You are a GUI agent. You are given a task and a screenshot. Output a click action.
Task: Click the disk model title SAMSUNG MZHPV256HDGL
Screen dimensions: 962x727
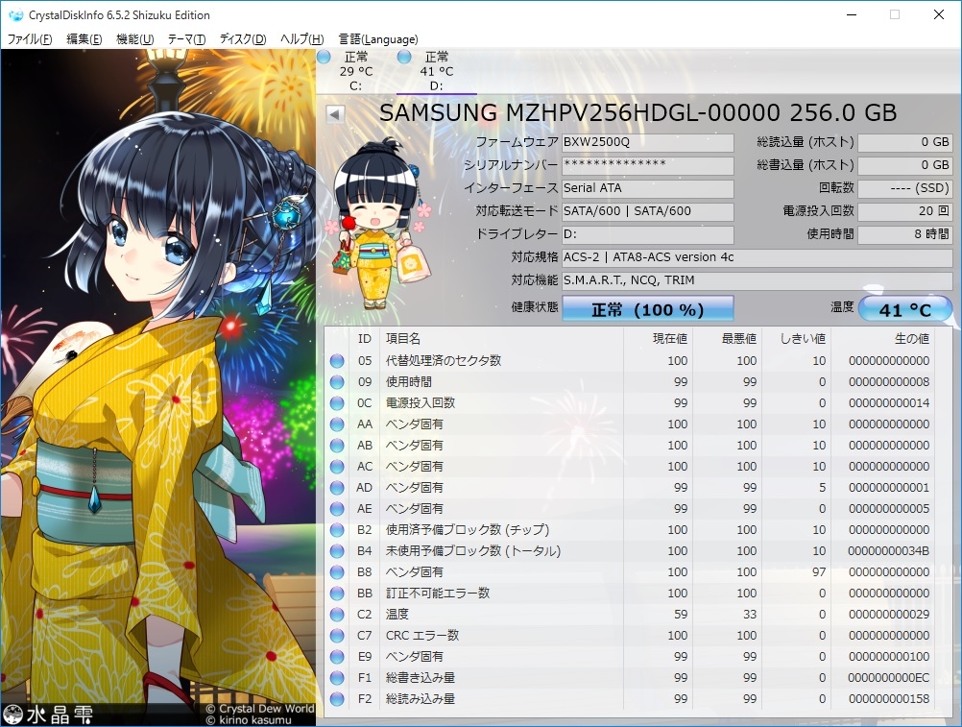pyautogui.click(x=638, y=113)
